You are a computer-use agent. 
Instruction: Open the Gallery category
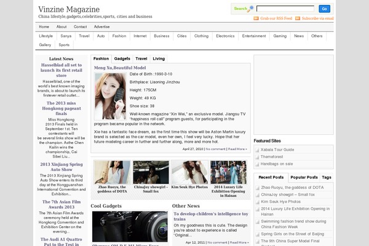pos(45,45)
